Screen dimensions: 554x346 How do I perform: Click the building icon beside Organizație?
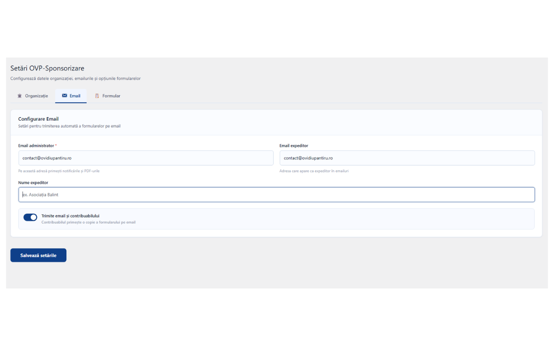pyautogui.click(x=19, y=96)
